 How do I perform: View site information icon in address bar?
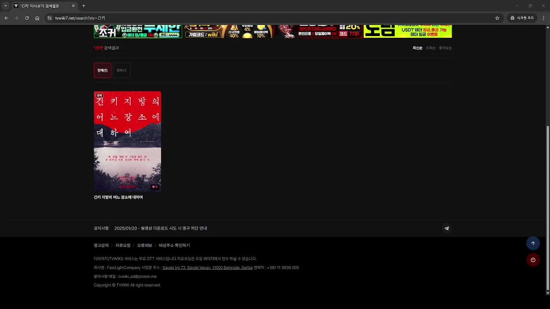[49, 18]
